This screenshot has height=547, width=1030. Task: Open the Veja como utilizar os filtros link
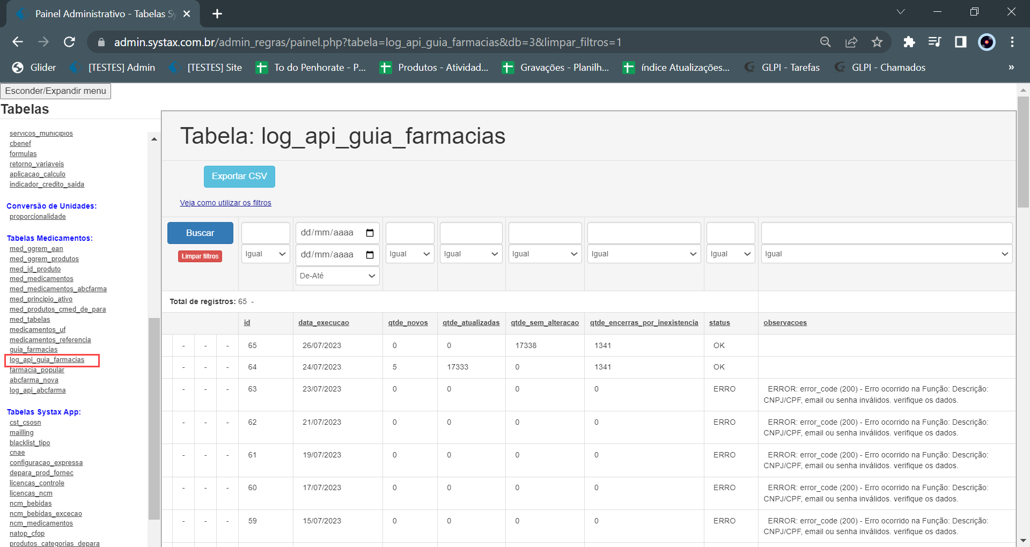point(225,203)
